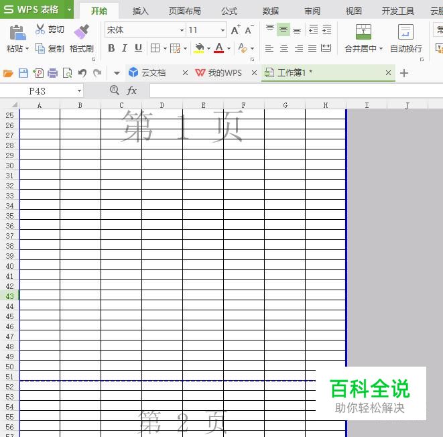Toggle Underline formatting
The width and height of the screenshot is (443, 437).
[138, 48]
